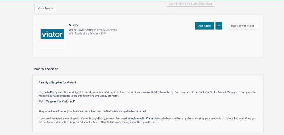Click 'Already a Supplier for Viator?' heading
This screenshot has height=135, width=284.
tap(57, 82)
